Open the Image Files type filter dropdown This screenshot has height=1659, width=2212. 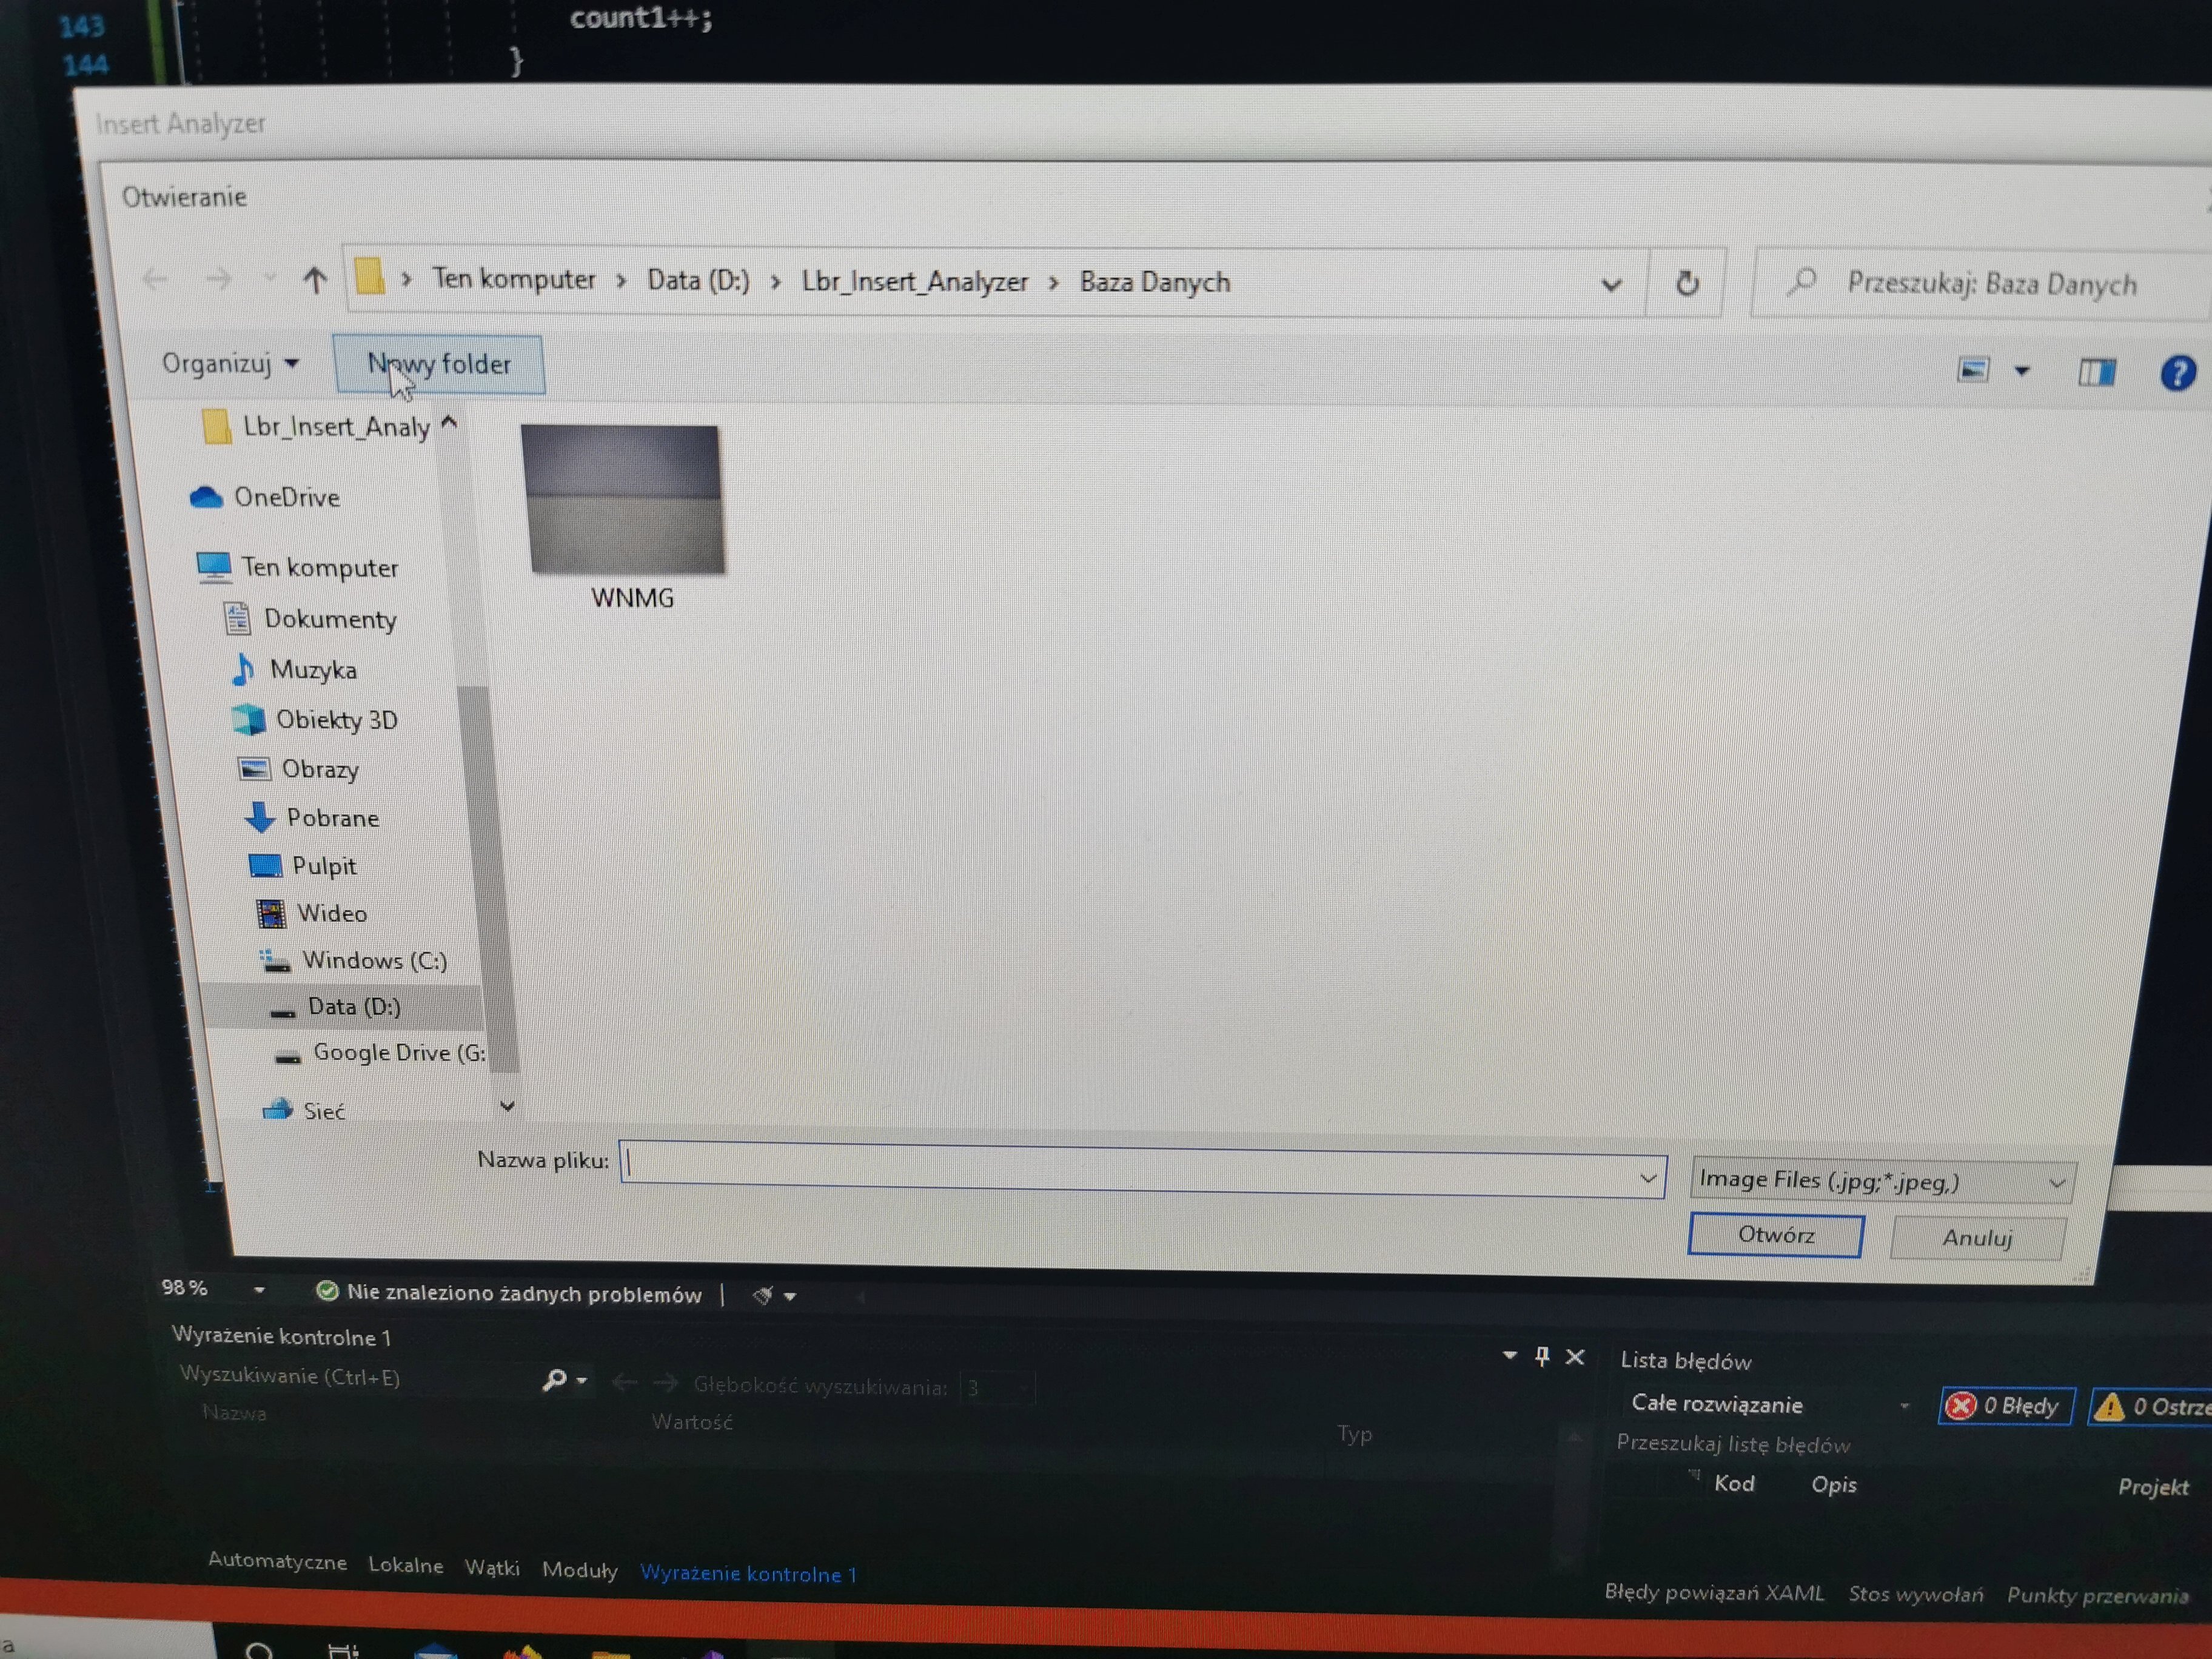pyautogui.click(x=1882, y=1181)
